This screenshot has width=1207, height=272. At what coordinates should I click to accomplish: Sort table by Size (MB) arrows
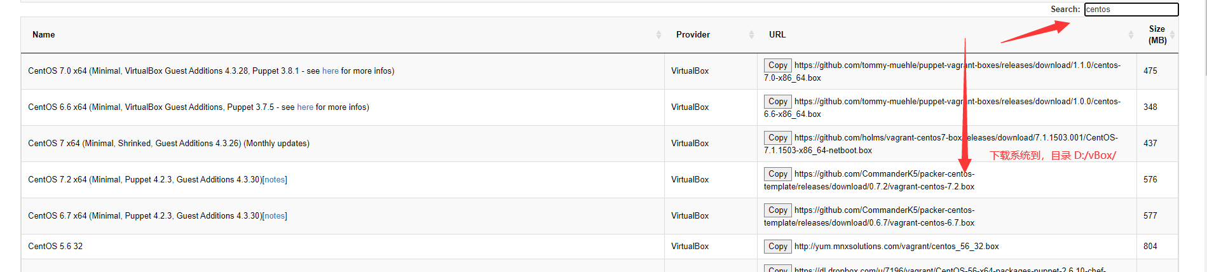(1172, 35)
